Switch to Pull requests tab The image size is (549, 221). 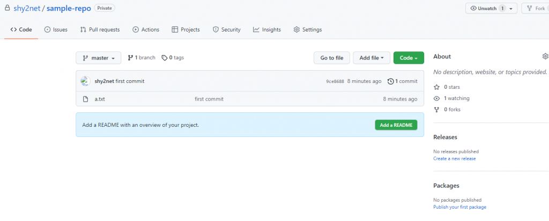(x=100, y=30)
